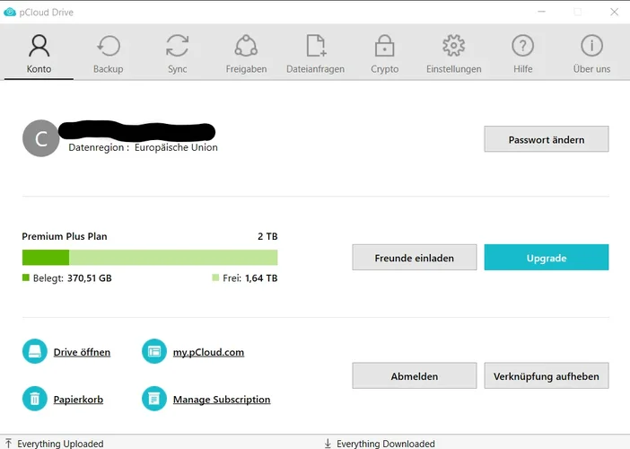Open the Dateianfragen document icon

[316, 46]
